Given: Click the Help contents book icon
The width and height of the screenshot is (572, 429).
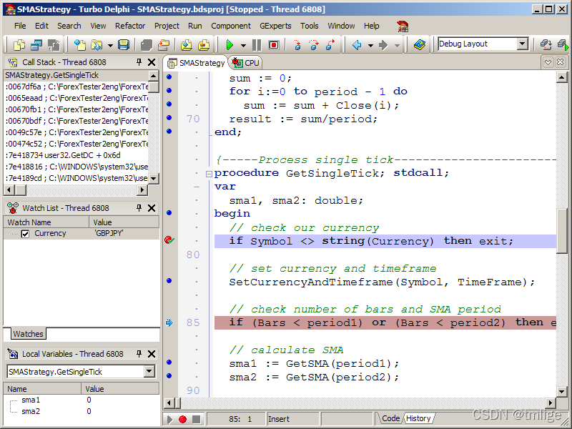Looking at the screenshot, I should click(420, 45).
